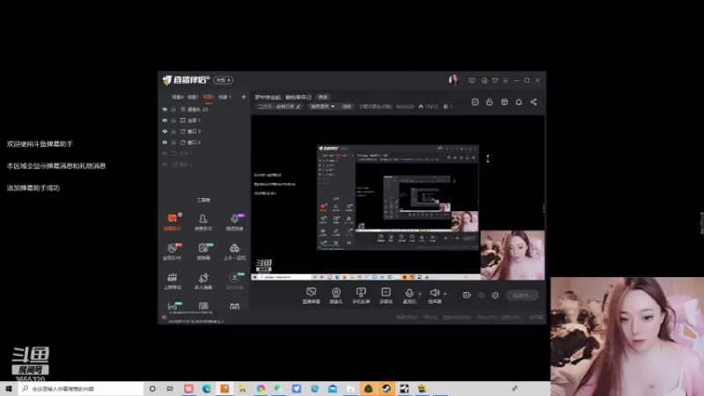This screenshot has height=396, width=704.
Task: Show the dimmed 图片 1 source via its eye icon
Action: pos(165,165)
